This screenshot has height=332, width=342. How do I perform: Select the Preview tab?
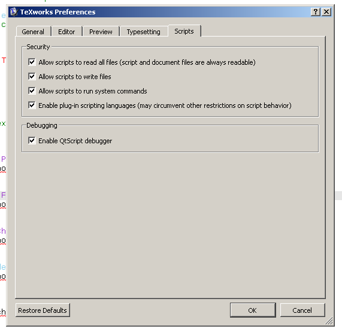pos(101,31)
